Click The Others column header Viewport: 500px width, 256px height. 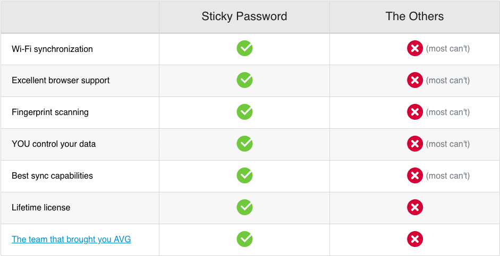click(x=414, y=16)
